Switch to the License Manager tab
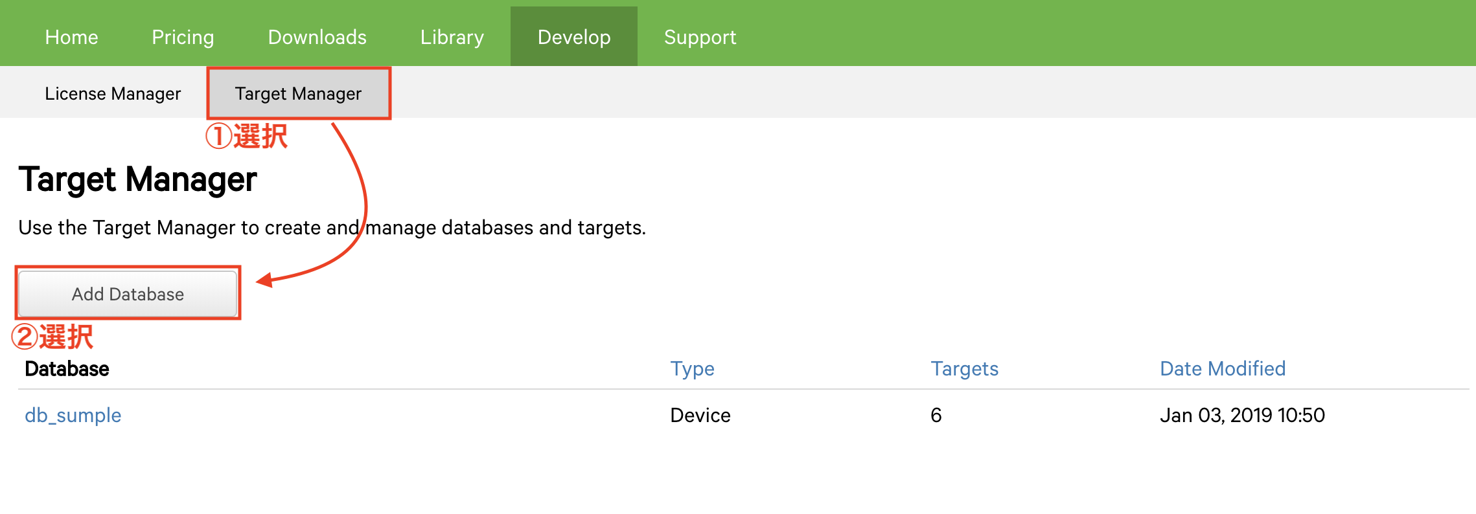Screen dimensions: 1476x514 pos(113,94)
